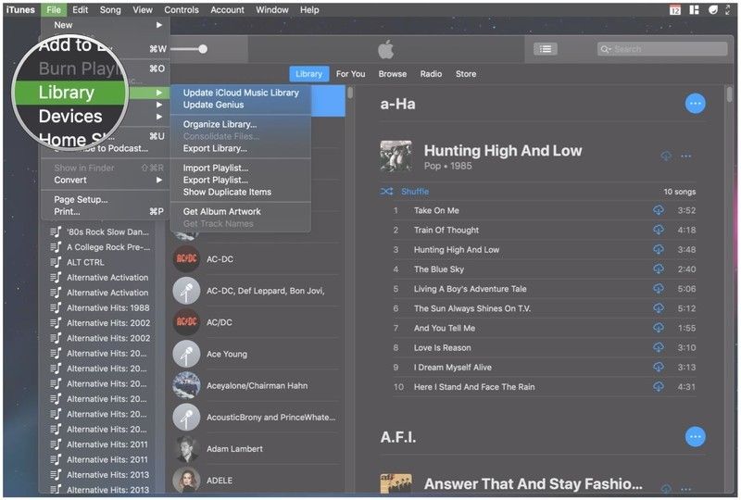Expand the Library submenu arrow
741x500 pixels.
click(x=159, y=93)
